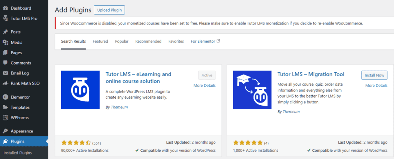
Task: Click 'Last Updated' under Migration Tool
Action: (362, 142)
